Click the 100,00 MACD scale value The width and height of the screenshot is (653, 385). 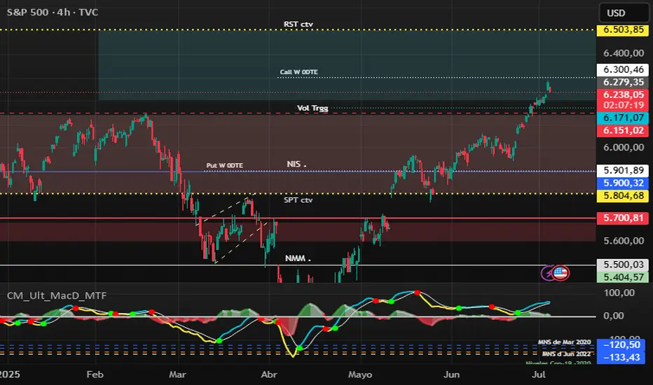pos(619,293)
